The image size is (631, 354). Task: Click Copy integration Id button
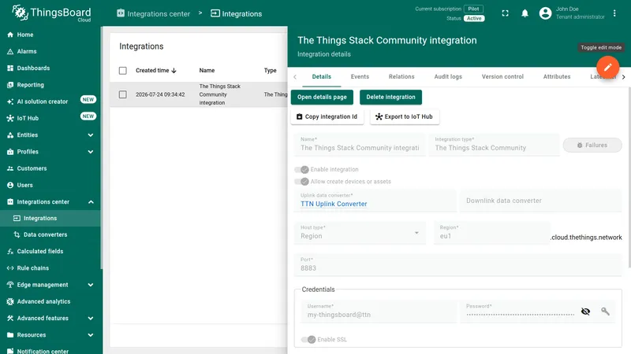pos(327,116)
